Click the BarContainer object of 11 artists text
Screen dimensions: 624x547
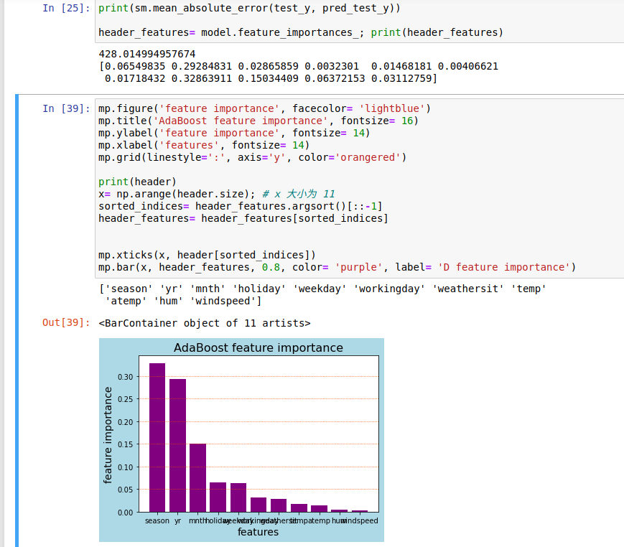pos(205,323)
